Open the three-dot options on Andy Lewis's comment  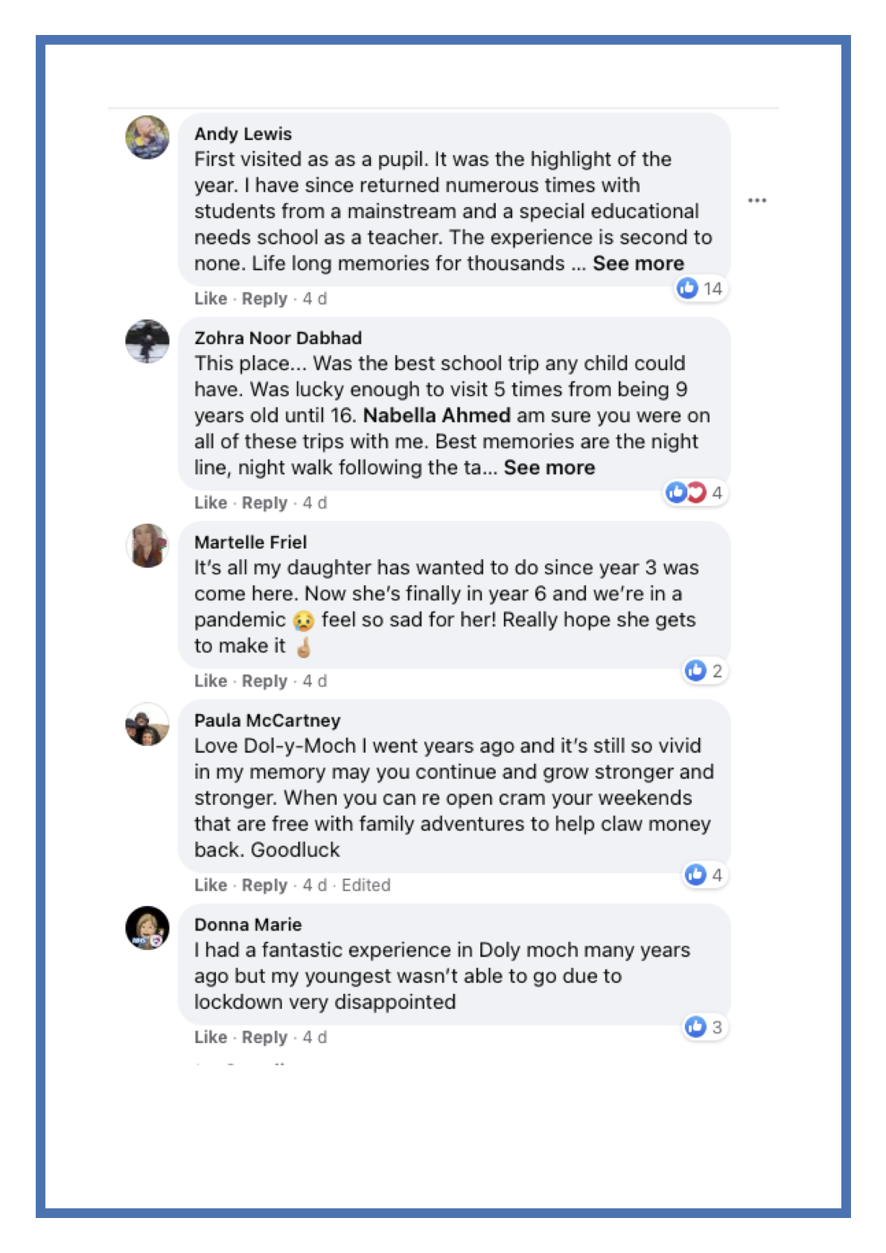pyautogui.click(x=756, y=200)
